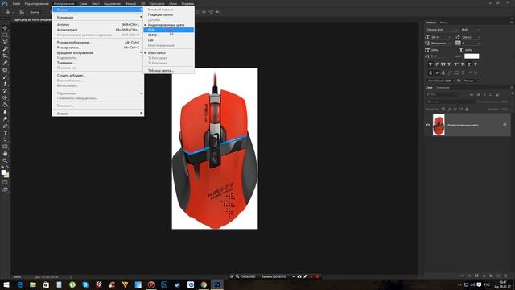The image size is (515, 290).
Task: Toggle Lock Transparent Pixels for layer
Action: pyautogui.click(x=443, y=109)
